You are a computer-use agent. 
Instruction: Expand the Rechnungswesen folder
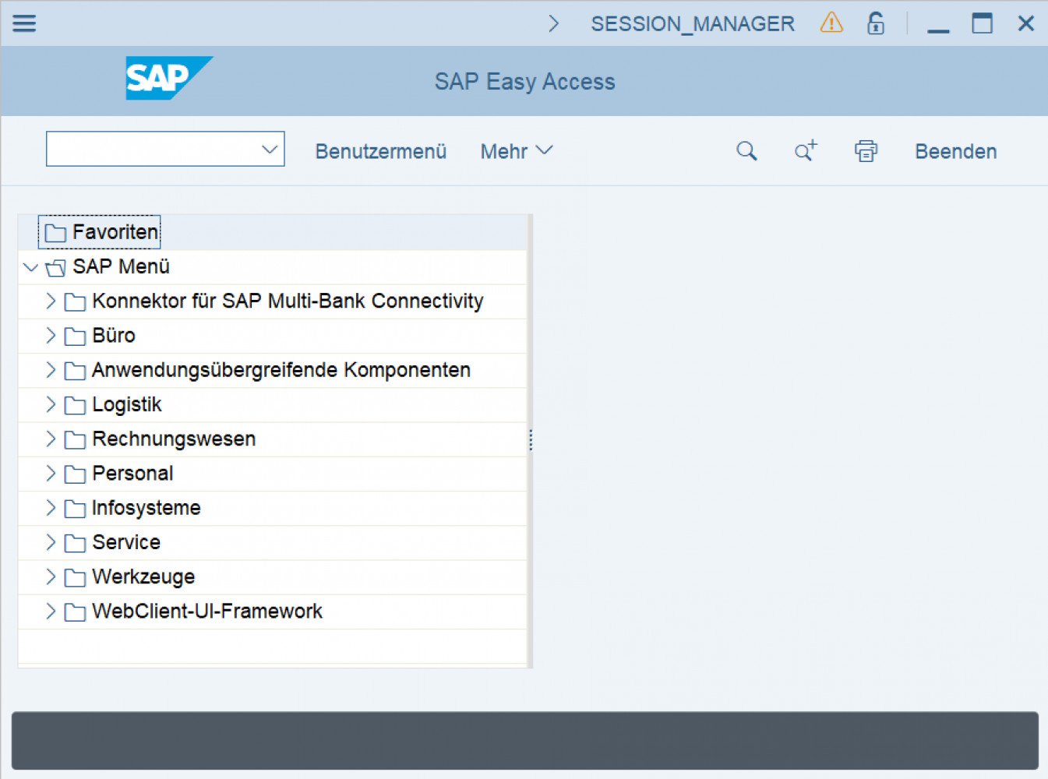coord(51,439)
